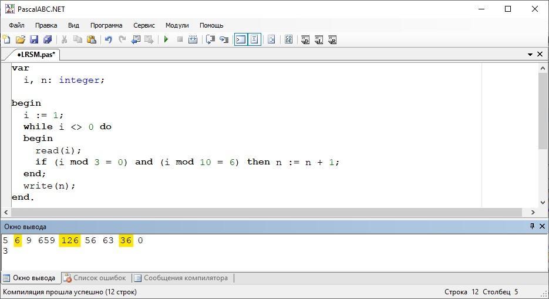Click the 'Столбец 5' status indicator
Screen dimensions: 549x299
click(x=500, y=292)
